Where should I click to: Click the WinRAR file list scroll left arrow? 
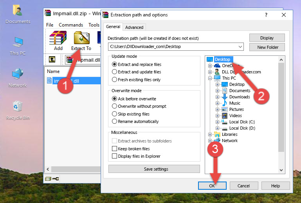[x=48, y=169]
